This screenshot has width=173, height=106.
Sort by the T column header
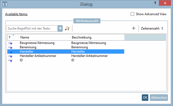13,37
